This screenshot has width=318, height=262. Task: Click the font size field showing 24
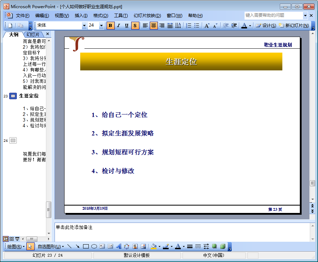(93, 26)
